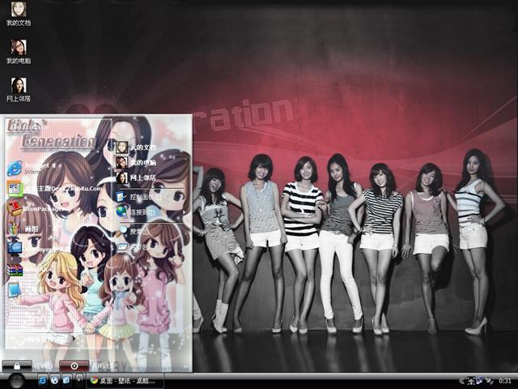Choose 连接到 in start menu
The image size is (518, 389).
tap(136, 212)
